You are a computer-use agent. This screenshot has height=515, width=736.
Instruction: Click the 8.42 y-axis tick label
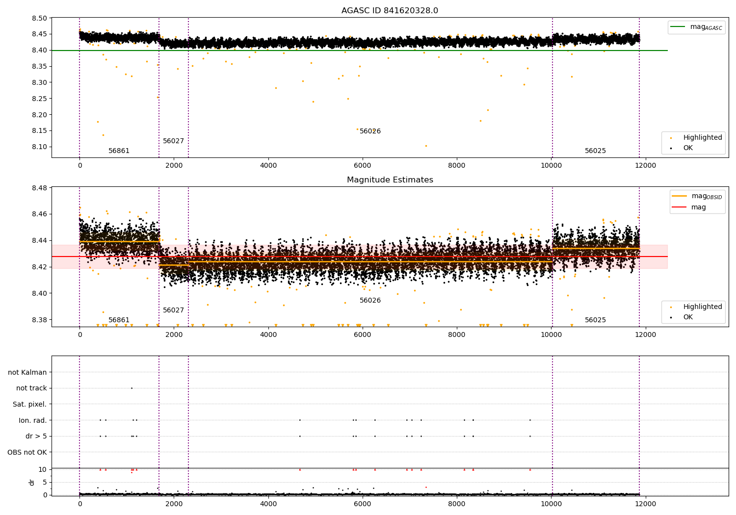pyautogui.click(x=39, y=267)
